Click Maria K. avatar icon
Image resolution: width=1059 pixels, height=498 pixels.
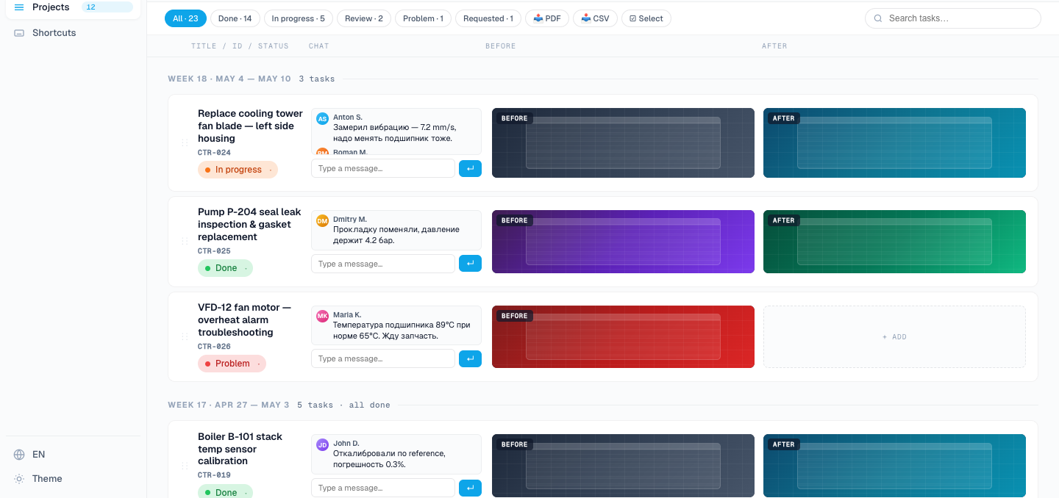(322, 316)
